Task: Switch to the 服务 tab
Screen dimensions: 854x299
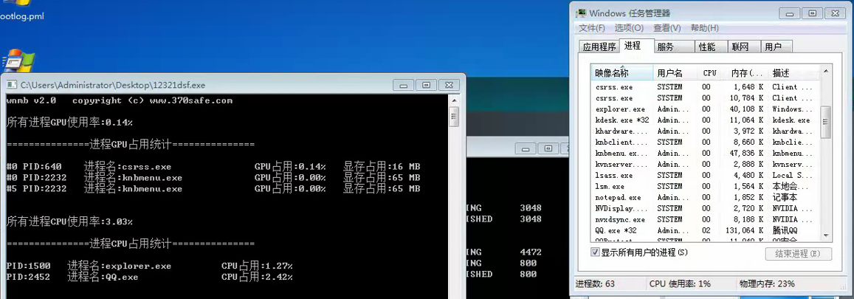Action: point(665,47)
